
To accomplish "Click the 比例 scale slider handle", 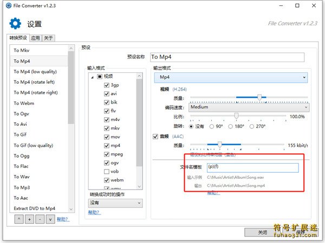I will [236, 116].
